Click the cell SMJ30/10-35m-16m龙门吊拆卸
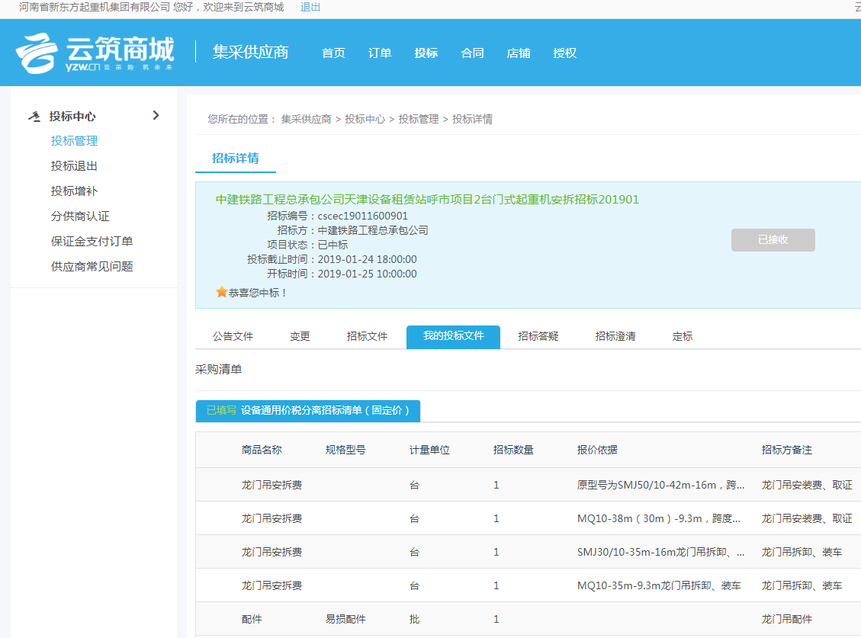 (661, 552)
